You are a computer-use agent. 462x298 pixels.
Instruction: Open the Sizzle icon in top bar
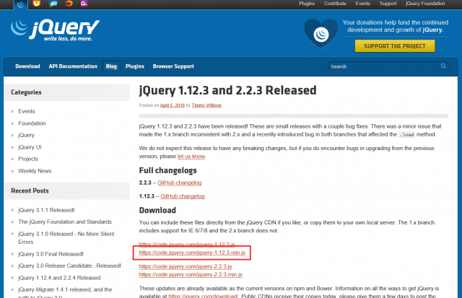(69, 4)
